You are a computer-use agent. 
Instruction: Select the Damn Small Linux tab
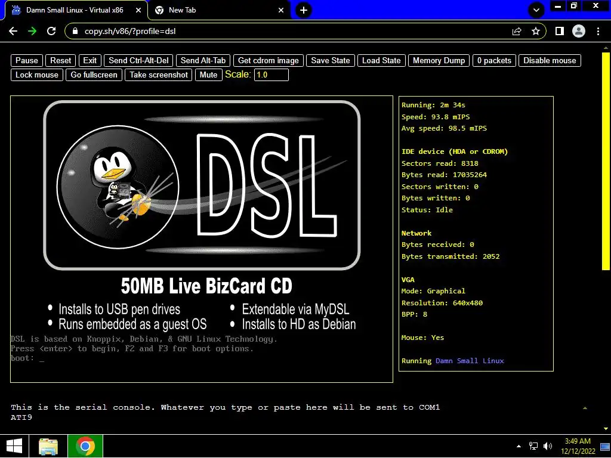coord(76,10)
